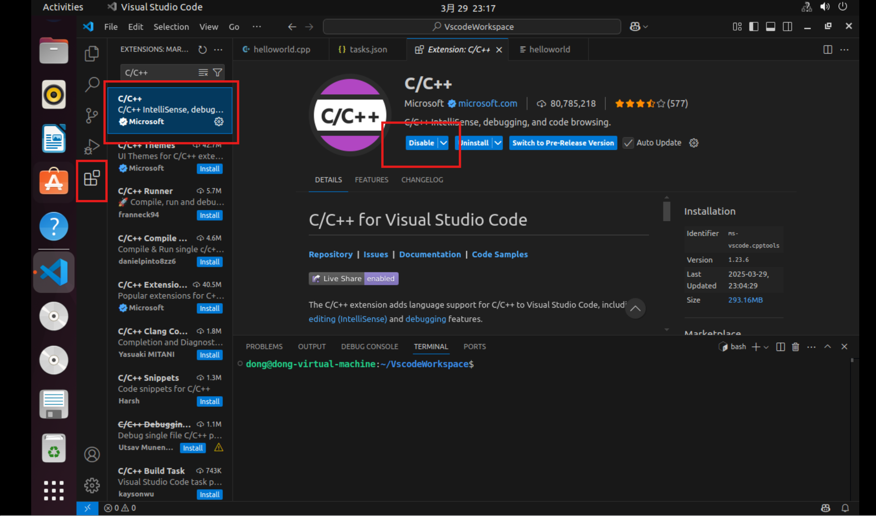The height and width of the screenshot is (516, 876).
Task: Open the Source Control view
Action: [91, 116]
